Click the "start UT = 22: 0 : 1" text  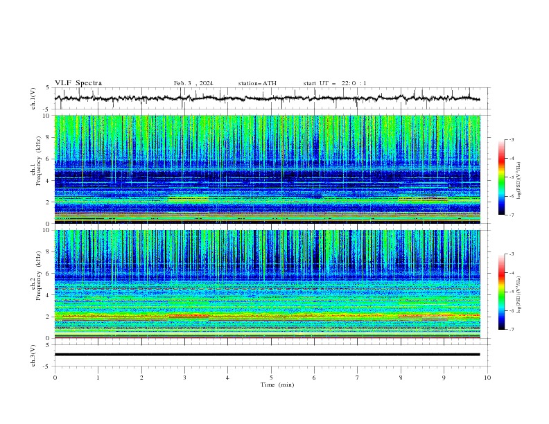(335, 83)
